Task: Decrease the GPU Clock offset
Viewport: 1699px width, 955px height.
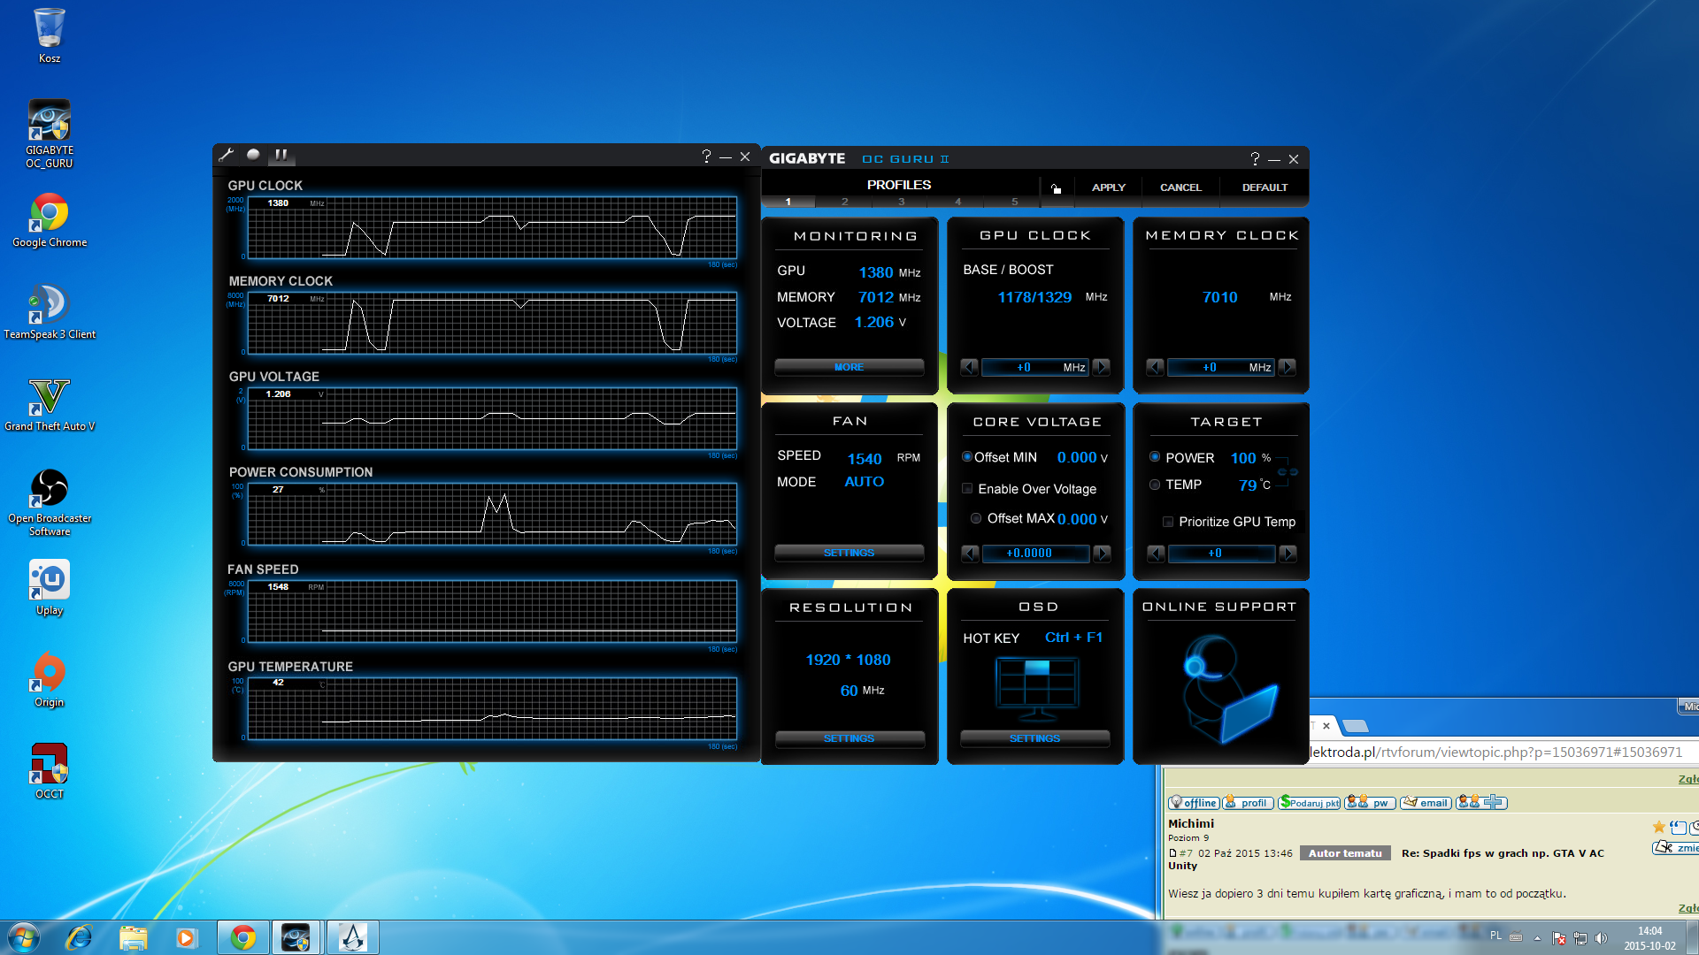Action: [x=970, y=367]
